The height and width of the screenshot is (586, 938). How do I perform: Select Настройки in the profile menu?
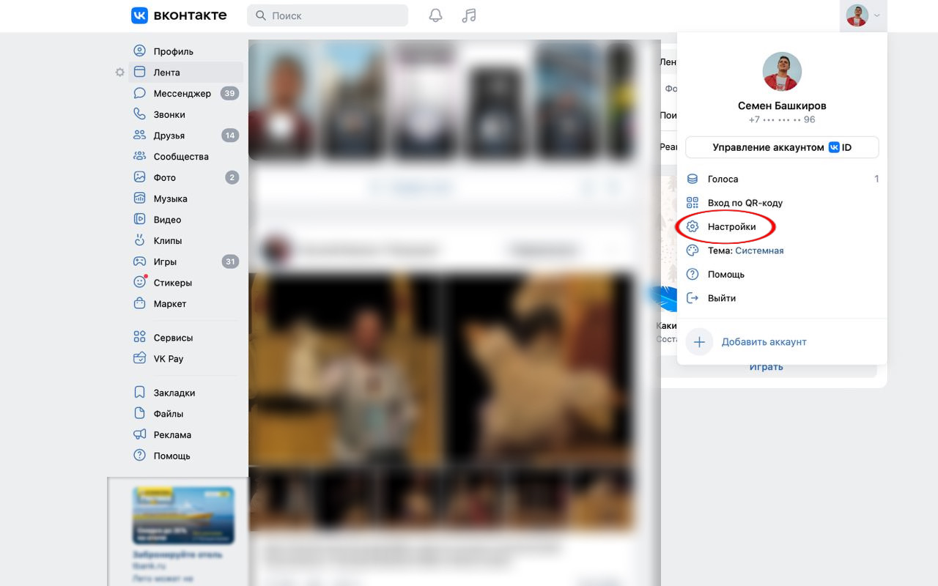(x=731, y=227)
